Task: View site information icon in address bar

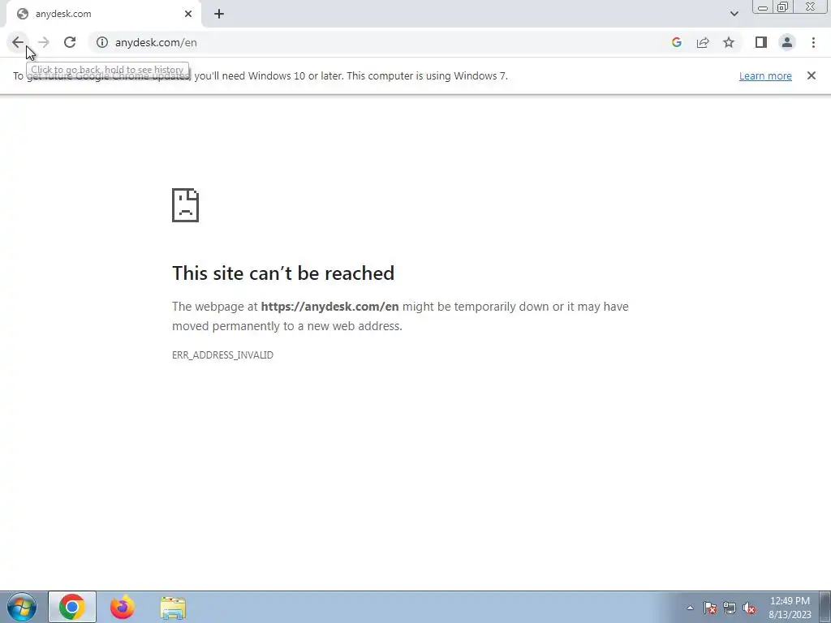Action: point(102,42)
